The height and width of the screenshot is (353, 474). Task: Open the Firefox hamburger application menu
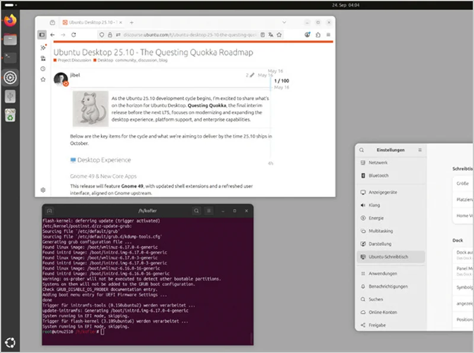point(328,36)
